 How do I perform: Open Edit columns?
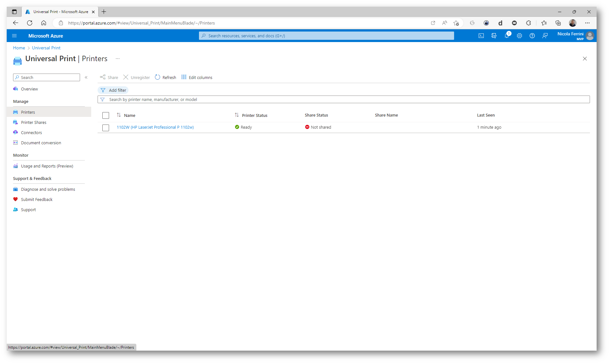197,77
